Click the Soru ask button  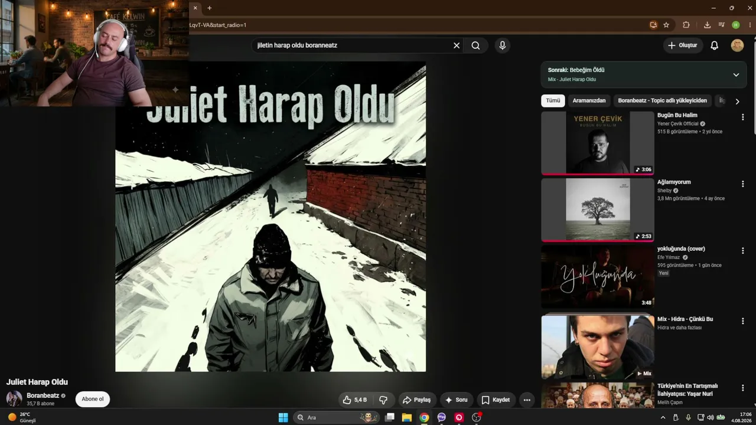point(457,400)
